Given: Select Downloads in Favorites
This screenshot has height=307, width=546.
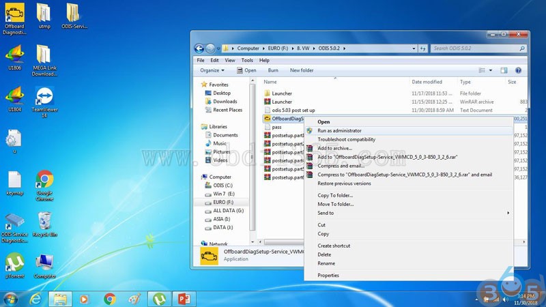Looking at the screenshot, I should click(x=225, y=102).
